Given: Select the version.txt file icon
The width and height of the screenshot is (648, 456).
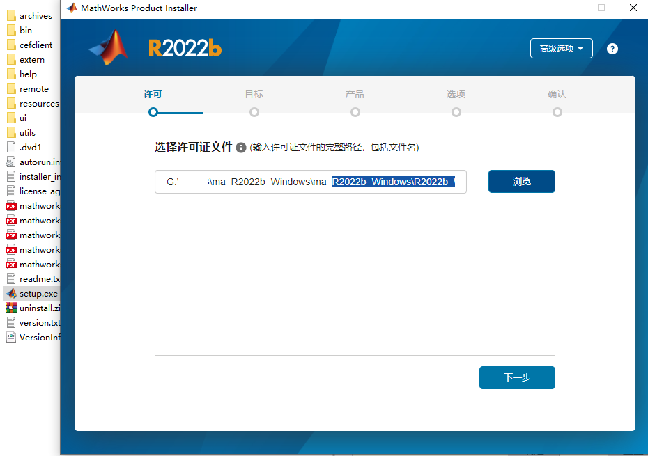Looking at the screenshot, I should pos(11,323).
